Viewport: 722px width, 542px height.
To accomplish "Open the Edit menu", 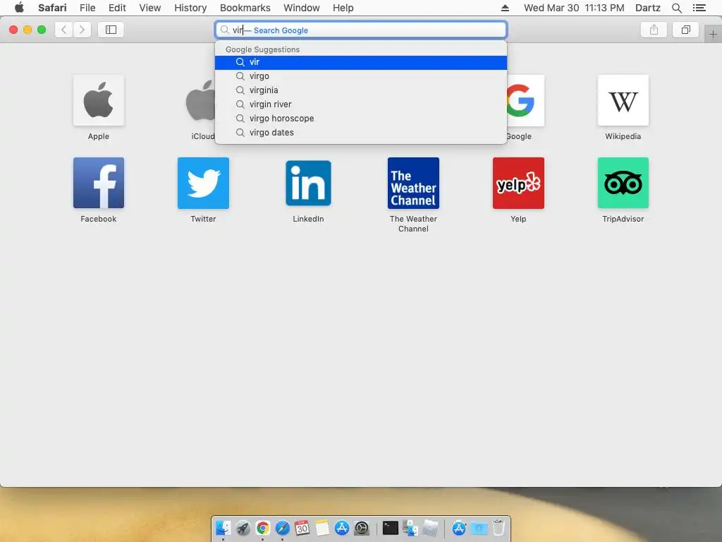I will point(117,8).
